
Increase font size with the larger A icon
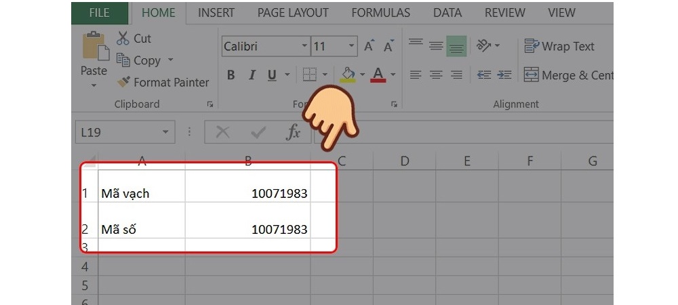(x=369, y=46)
